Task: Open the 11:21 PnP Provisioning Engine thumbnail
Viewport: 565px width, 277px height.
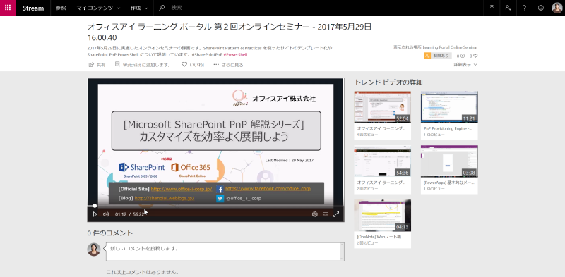Action: point(449,107)
